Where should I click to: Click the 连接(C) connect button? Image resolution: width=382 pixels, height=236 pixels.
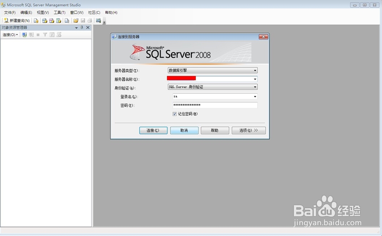tap(153, 130)
